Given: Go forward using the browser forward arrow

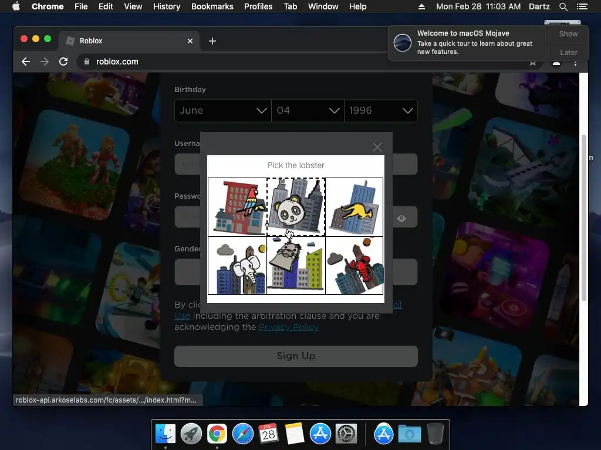Looking at the screenshot, I should click(45, 62).
